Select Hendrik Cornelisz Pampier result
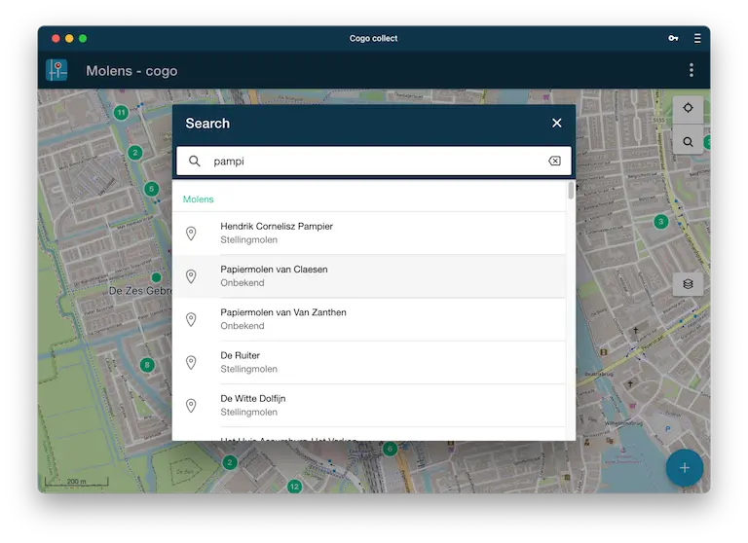748x543 pixels. coord(369,234)
